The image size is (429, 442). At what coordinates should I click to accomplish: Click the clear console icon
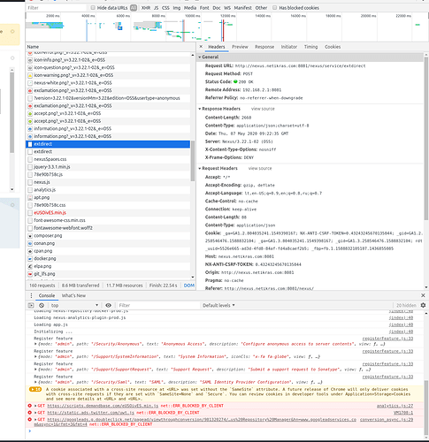coord(42,305)
